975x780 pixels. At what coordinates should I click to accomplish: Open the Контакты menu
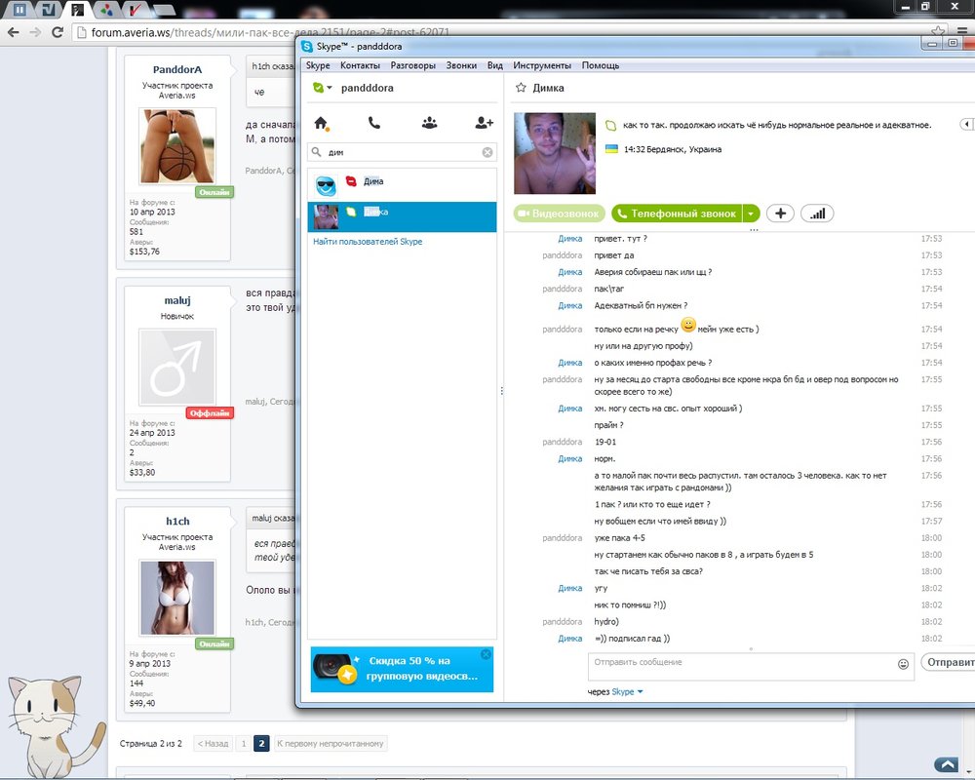click(x=360, y=65)
